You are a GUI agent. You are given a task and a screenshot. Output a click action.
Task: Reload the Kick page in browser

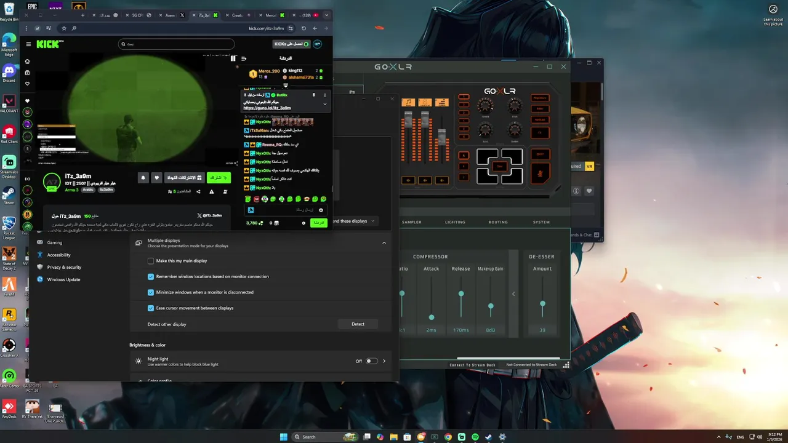click(304, 28)
